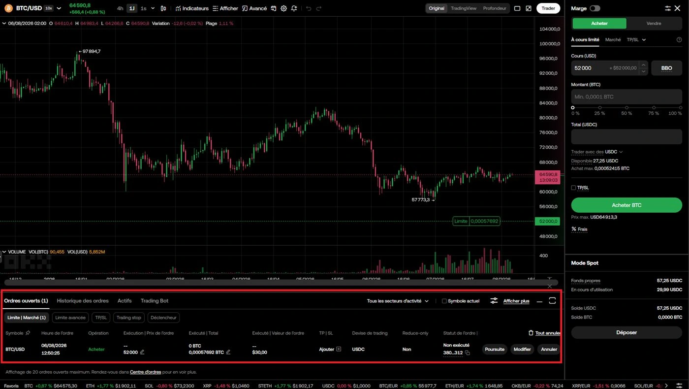Toggle the Marge switch
Image resolution: width=689 pixels, height=389 pixels.
click(x=595, y=8)
